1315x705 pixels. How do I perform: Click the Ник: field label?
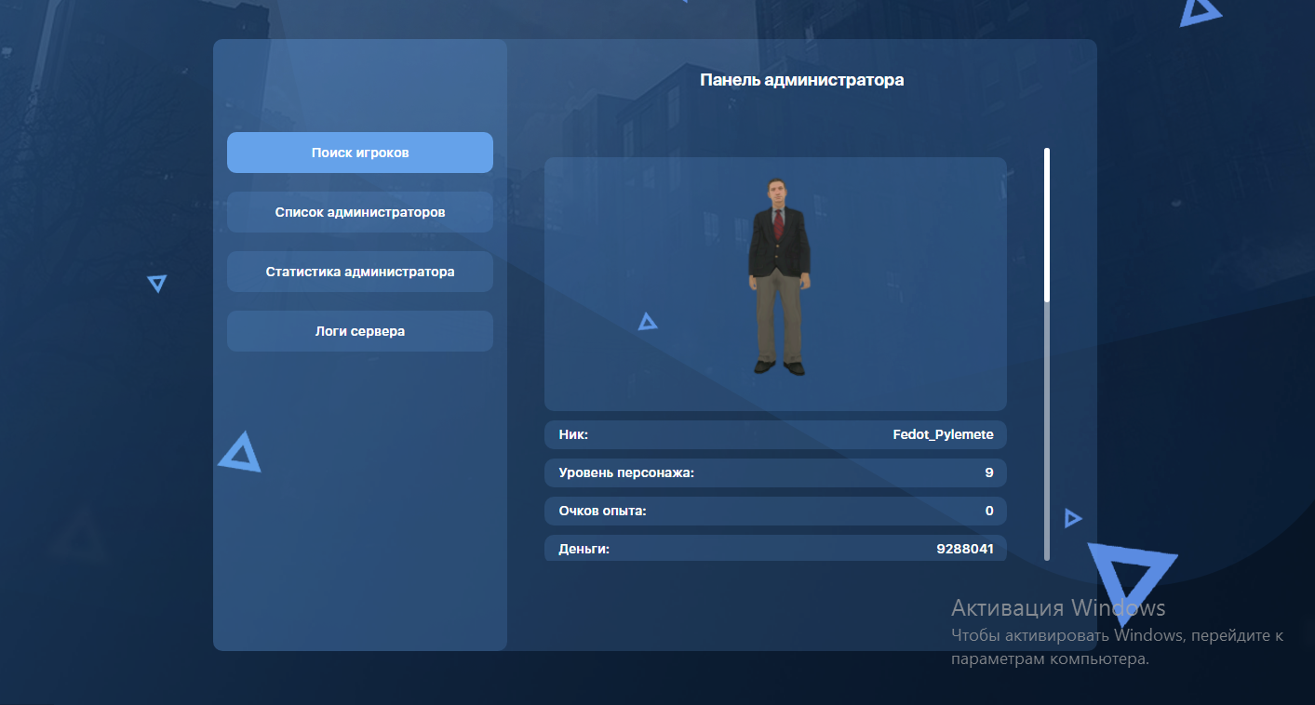coord(573,434)
